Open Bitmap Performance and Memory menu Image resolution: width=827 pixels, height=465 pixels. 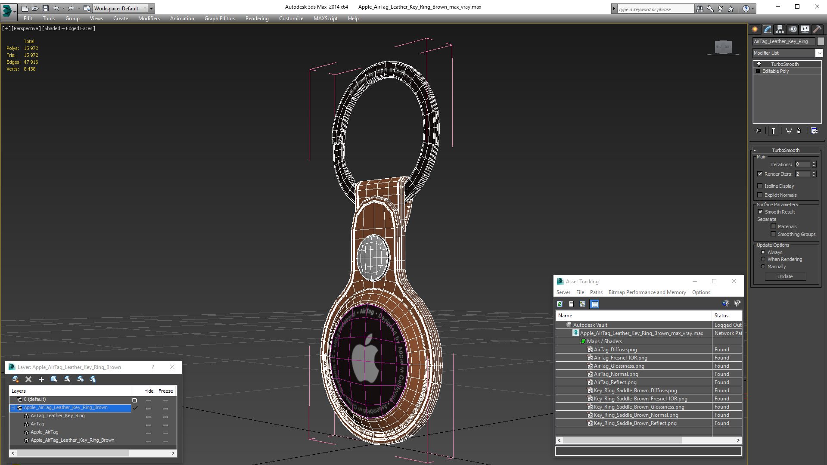[x=647, y=292]
